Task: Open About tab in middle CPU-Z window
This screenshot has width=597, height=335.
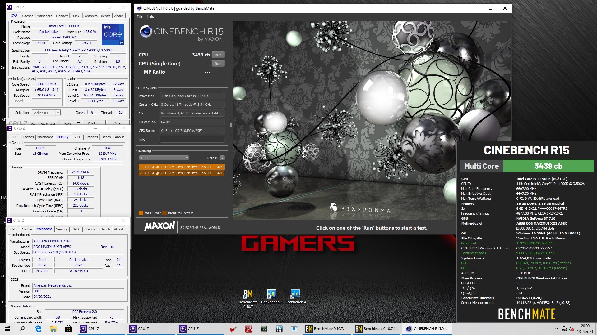Action: pos(119,137)
